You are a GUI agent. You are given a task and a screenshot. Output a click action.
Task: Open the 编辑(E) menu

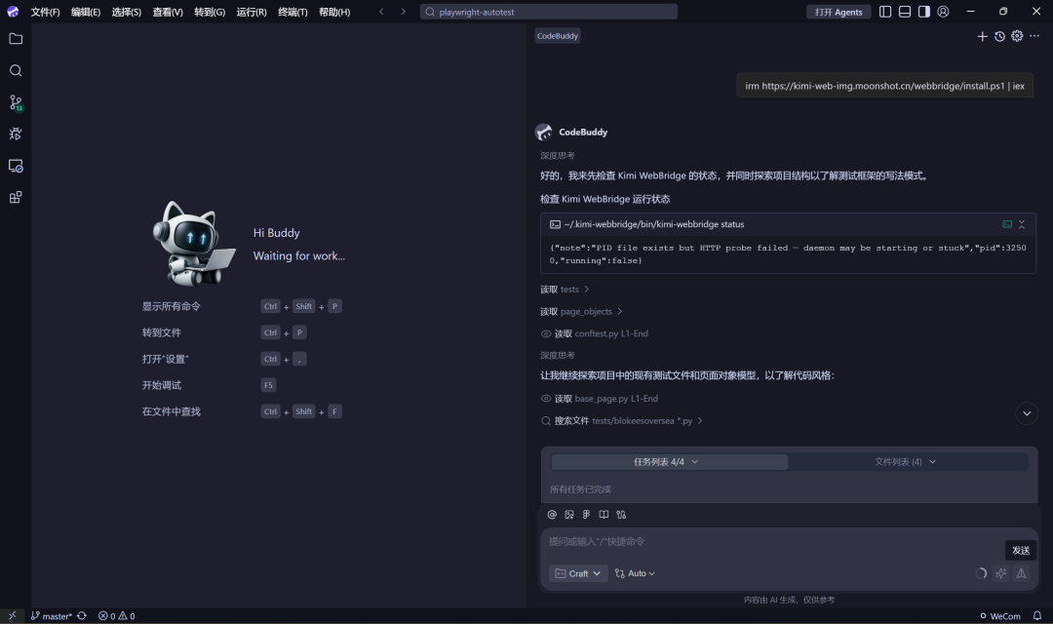click(x=86, y=12)
